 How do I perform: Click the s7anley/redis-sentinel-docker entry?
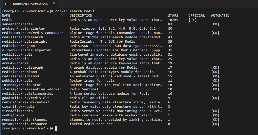(x=32, y=89)
